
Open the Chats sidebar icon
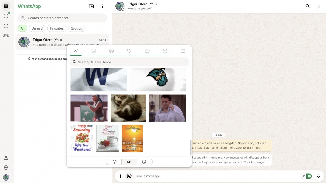click(6, 6)
